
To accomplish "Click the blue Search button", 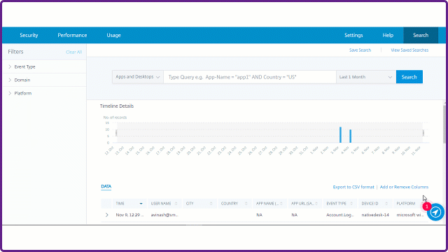I will (409, 77).
